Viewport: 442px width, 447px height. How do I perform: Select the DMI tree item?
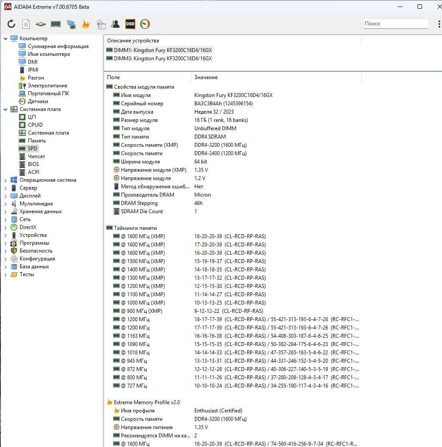(x=32, y=62)
